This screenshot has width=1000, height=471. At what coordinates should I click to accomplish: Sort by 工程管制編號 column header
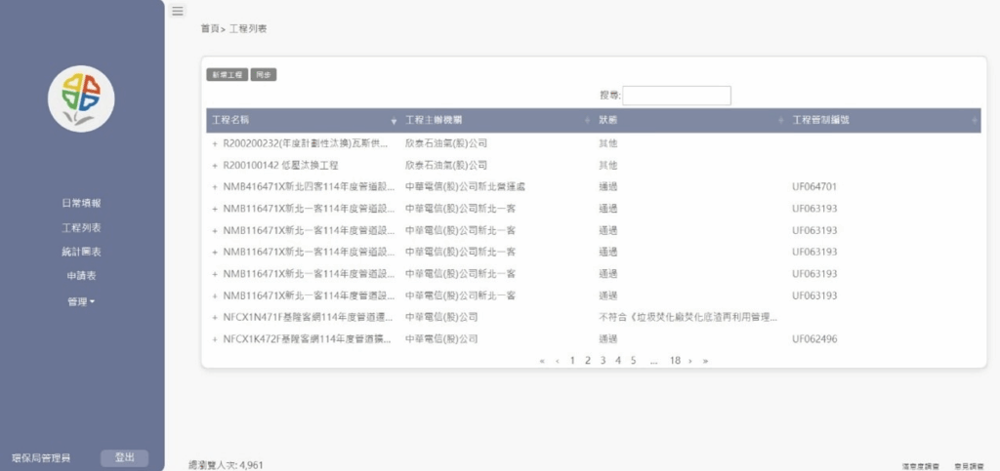pos(817,120)
